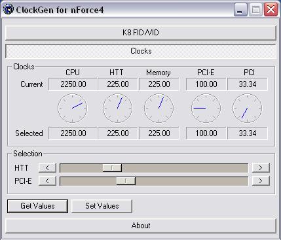The width and height of the screenshot is (281, 240).
Task: Click the HTT slider right arrow
Action: [261, 168]
